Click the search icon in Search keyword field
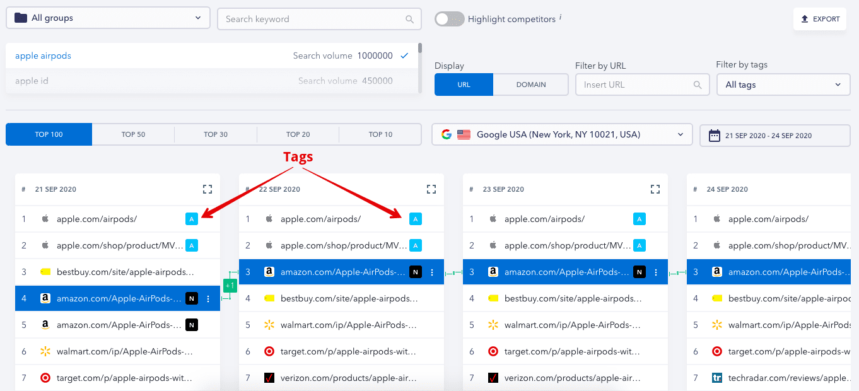This screenshot has height=391, width=859. 410,19
